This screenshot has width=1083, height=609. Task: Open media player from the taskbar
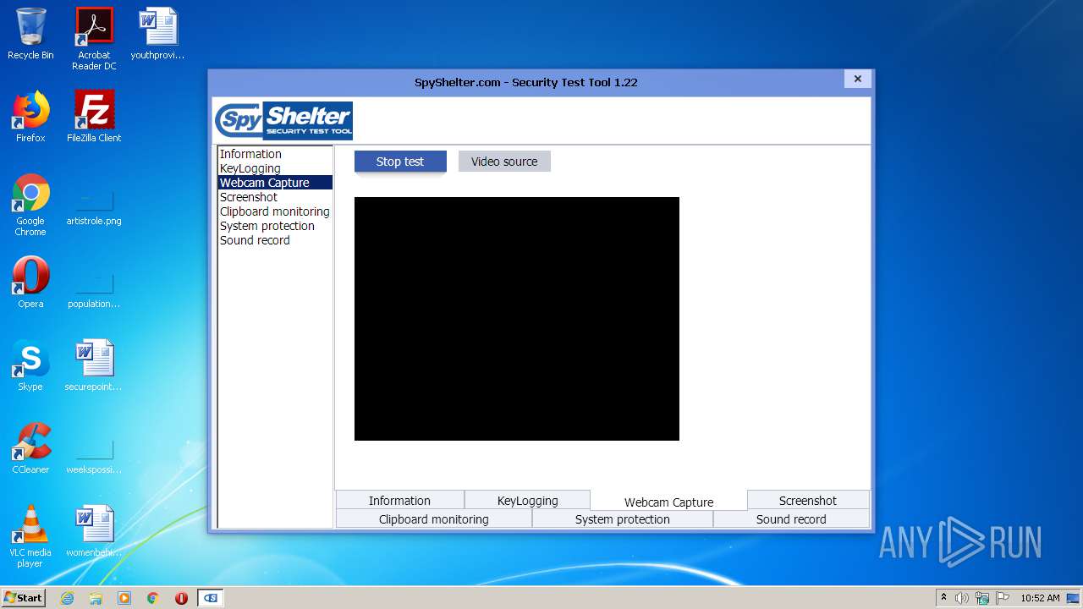(x=124, y=598)
